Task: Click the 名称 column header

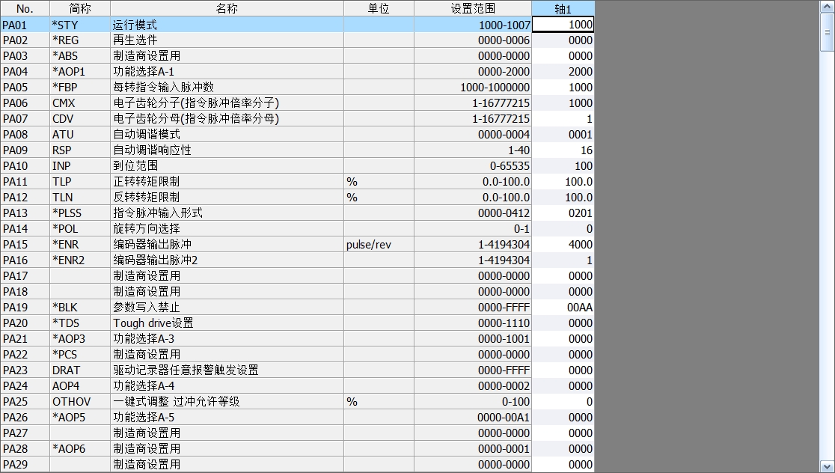Action: click(227, 8)
